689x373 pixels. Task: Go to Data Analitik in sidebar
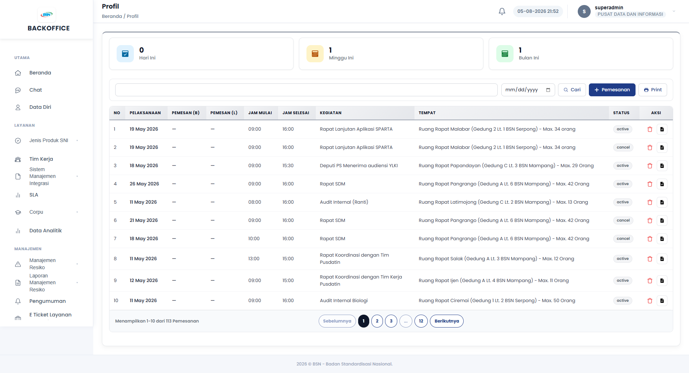[46, 231]
